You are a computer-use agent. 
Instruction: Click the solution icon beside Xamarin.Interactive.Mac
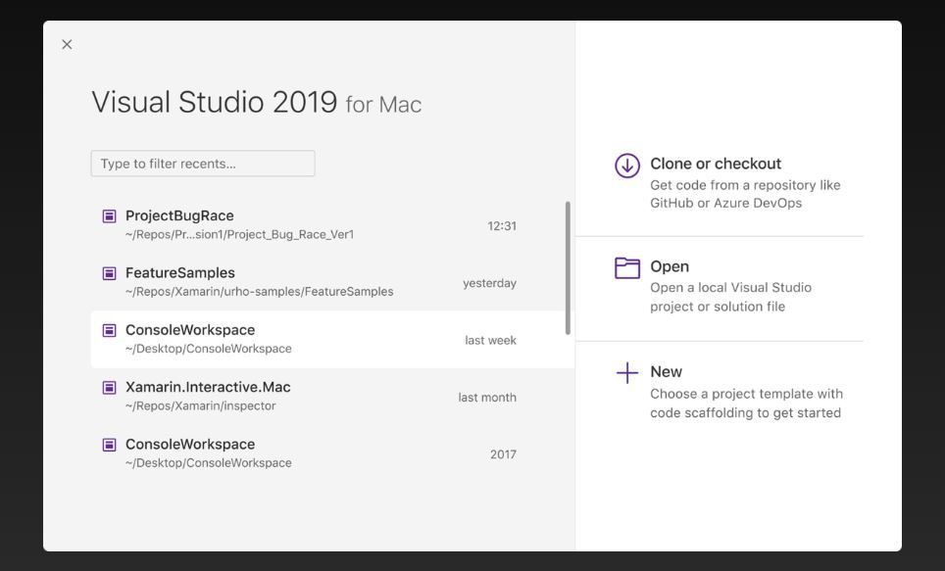click(x=110, y=388)
